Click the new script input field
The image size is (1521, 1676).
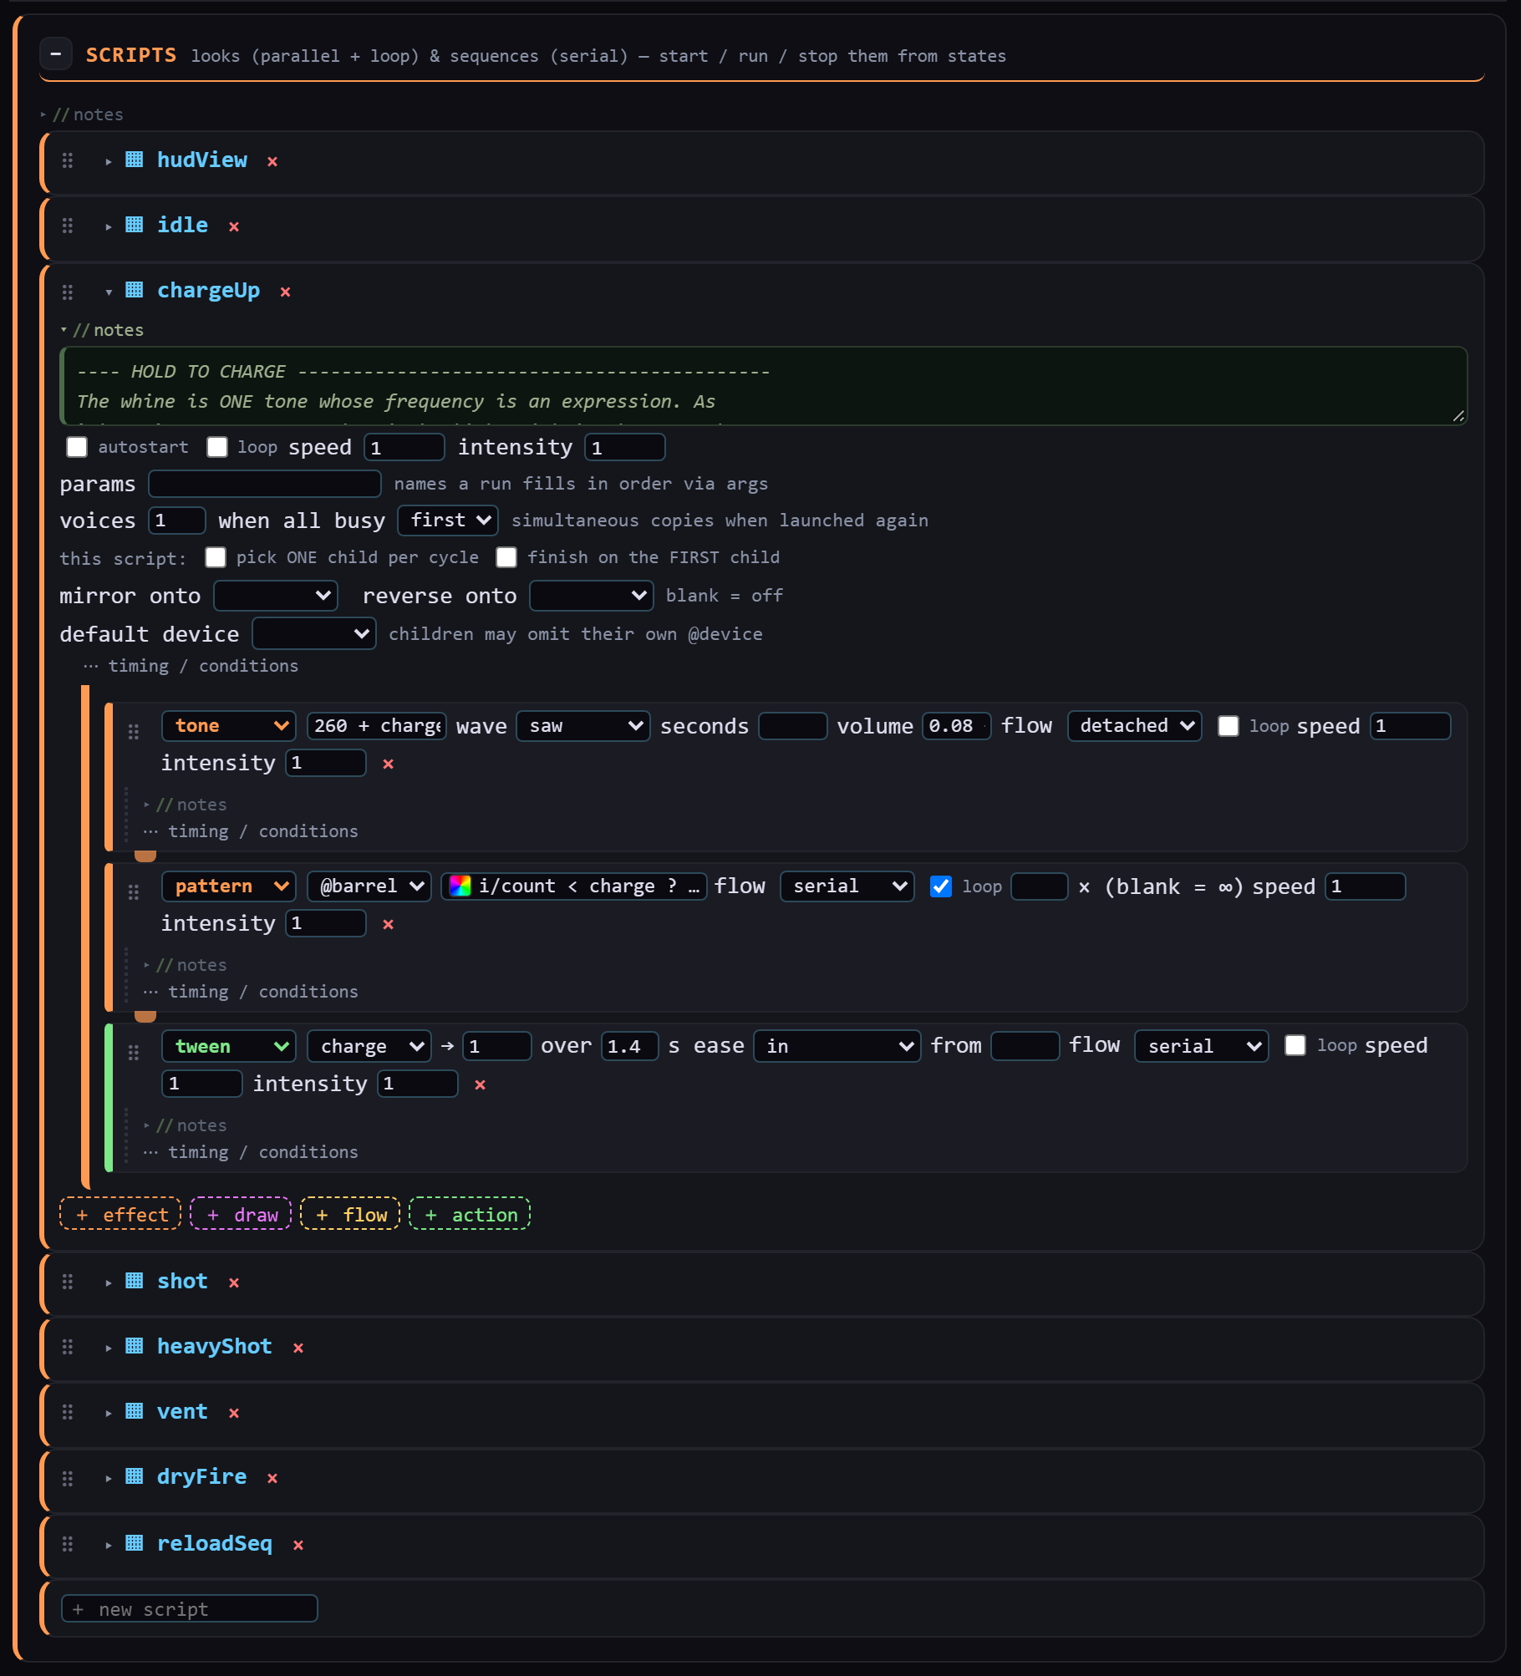coord(190,1608)
